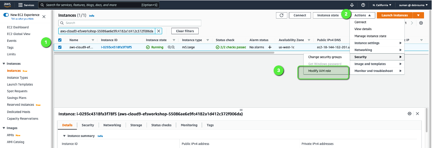
Task: Switch to the Storage tab
Action: pyautogui.click(x=136, y=125)
